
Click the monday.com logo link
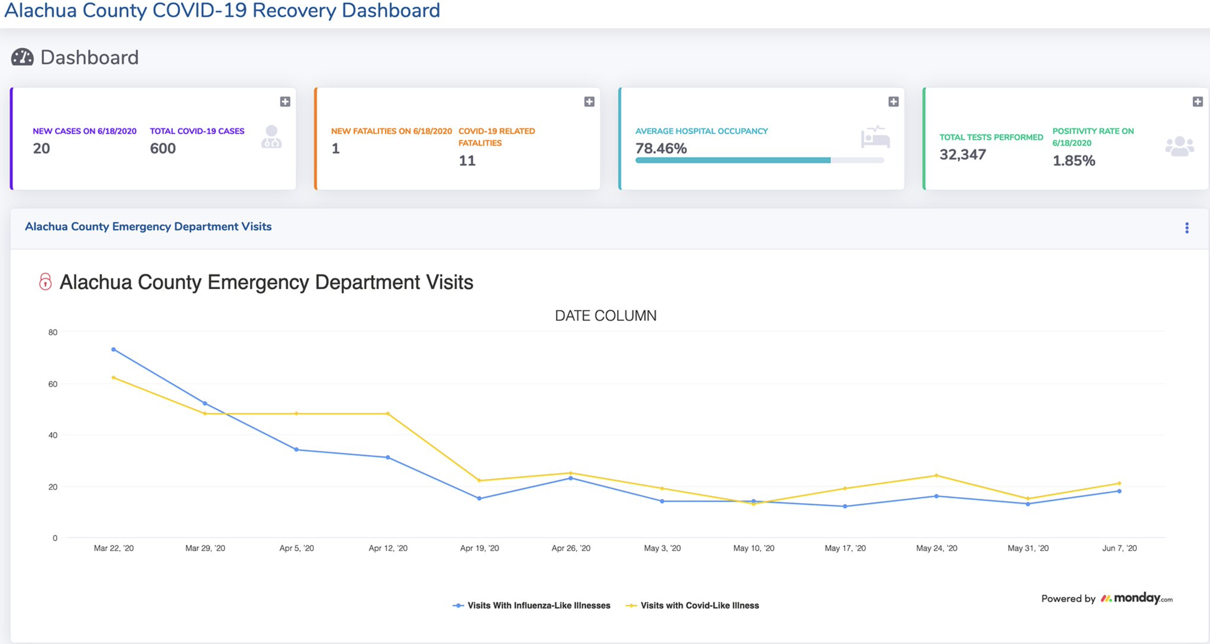[x=1136, y=598]
